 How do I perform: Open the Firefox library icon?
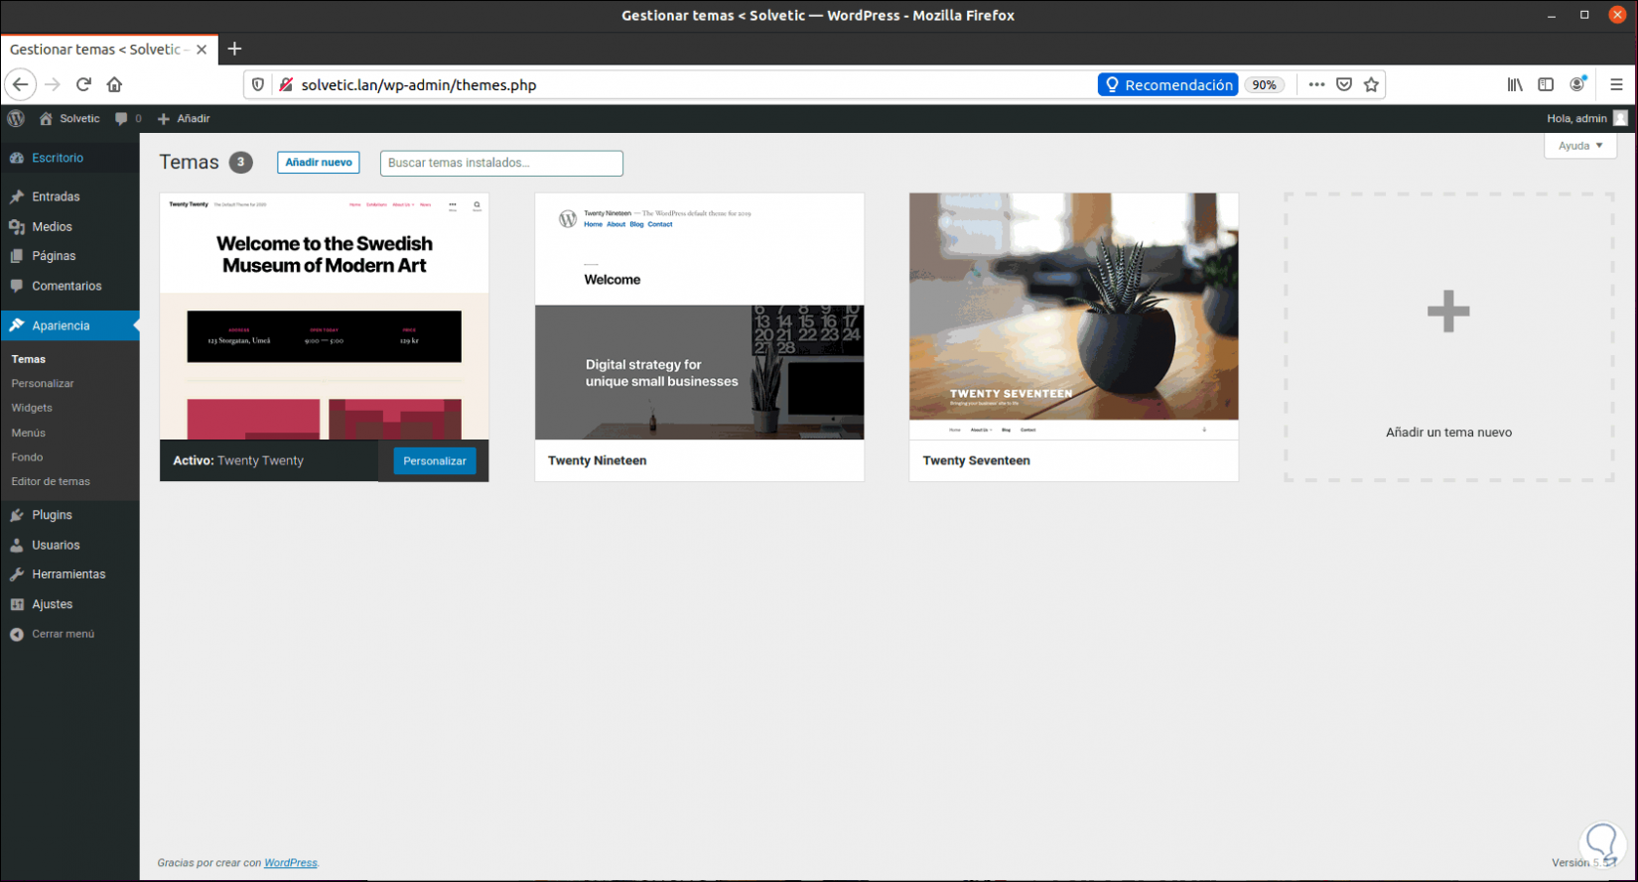click(1515, 85)
